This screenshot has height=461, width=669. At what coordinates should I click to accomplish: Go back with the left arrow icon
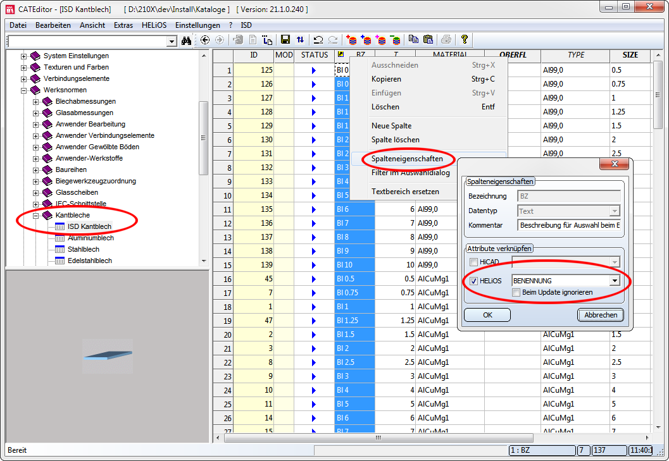click(205, 40)
